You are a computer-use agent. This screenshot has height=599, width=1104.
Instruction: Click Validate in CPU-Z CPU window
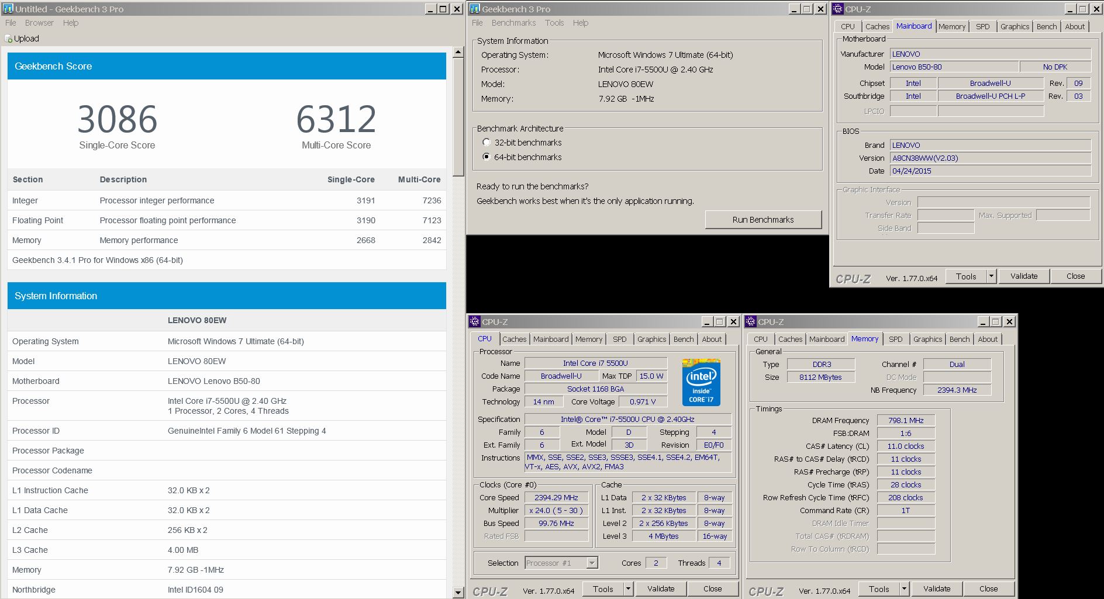[x=661, y=589]
